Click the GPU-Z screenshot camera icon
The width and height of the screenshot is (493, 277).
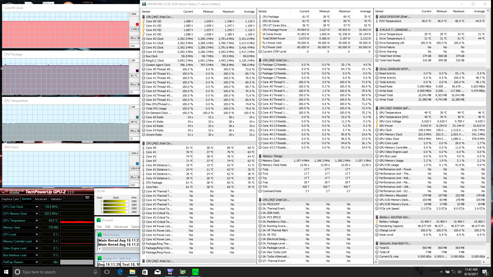(x=87, y=197)
